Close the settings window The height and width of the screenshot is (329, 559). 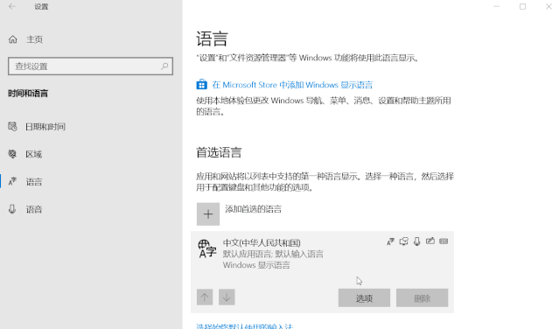(x=549, y=6)
